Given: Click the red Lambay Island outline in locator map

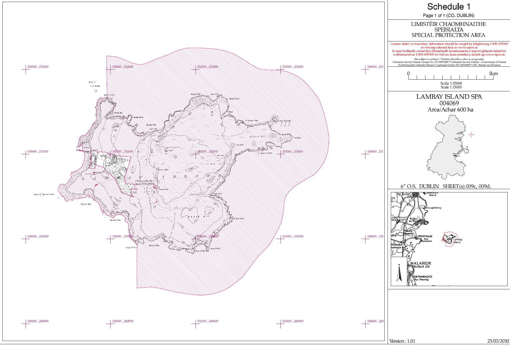Looking at the screenshot, I should (x=449, y=240).
